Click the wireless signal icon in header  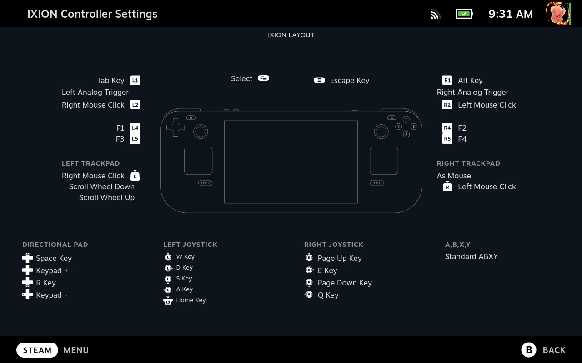(x=436, y=15)
